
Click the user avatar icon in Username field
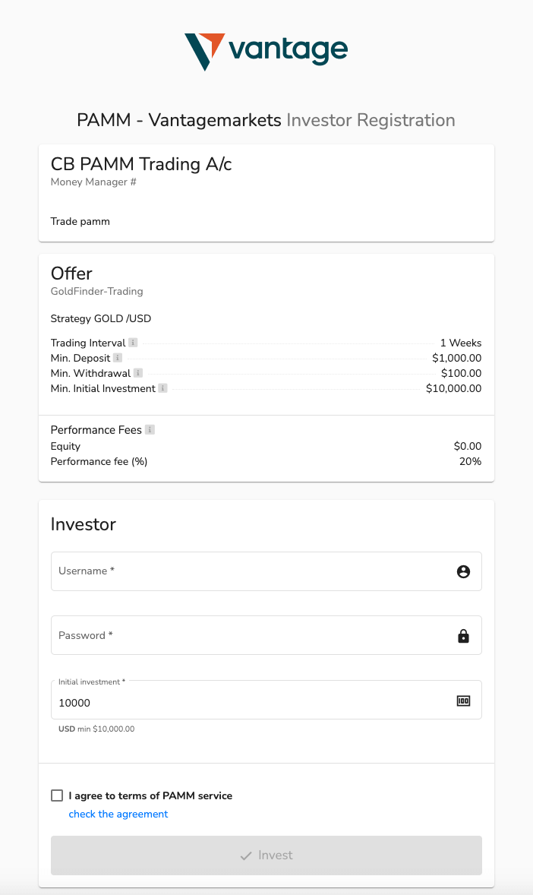463,571
